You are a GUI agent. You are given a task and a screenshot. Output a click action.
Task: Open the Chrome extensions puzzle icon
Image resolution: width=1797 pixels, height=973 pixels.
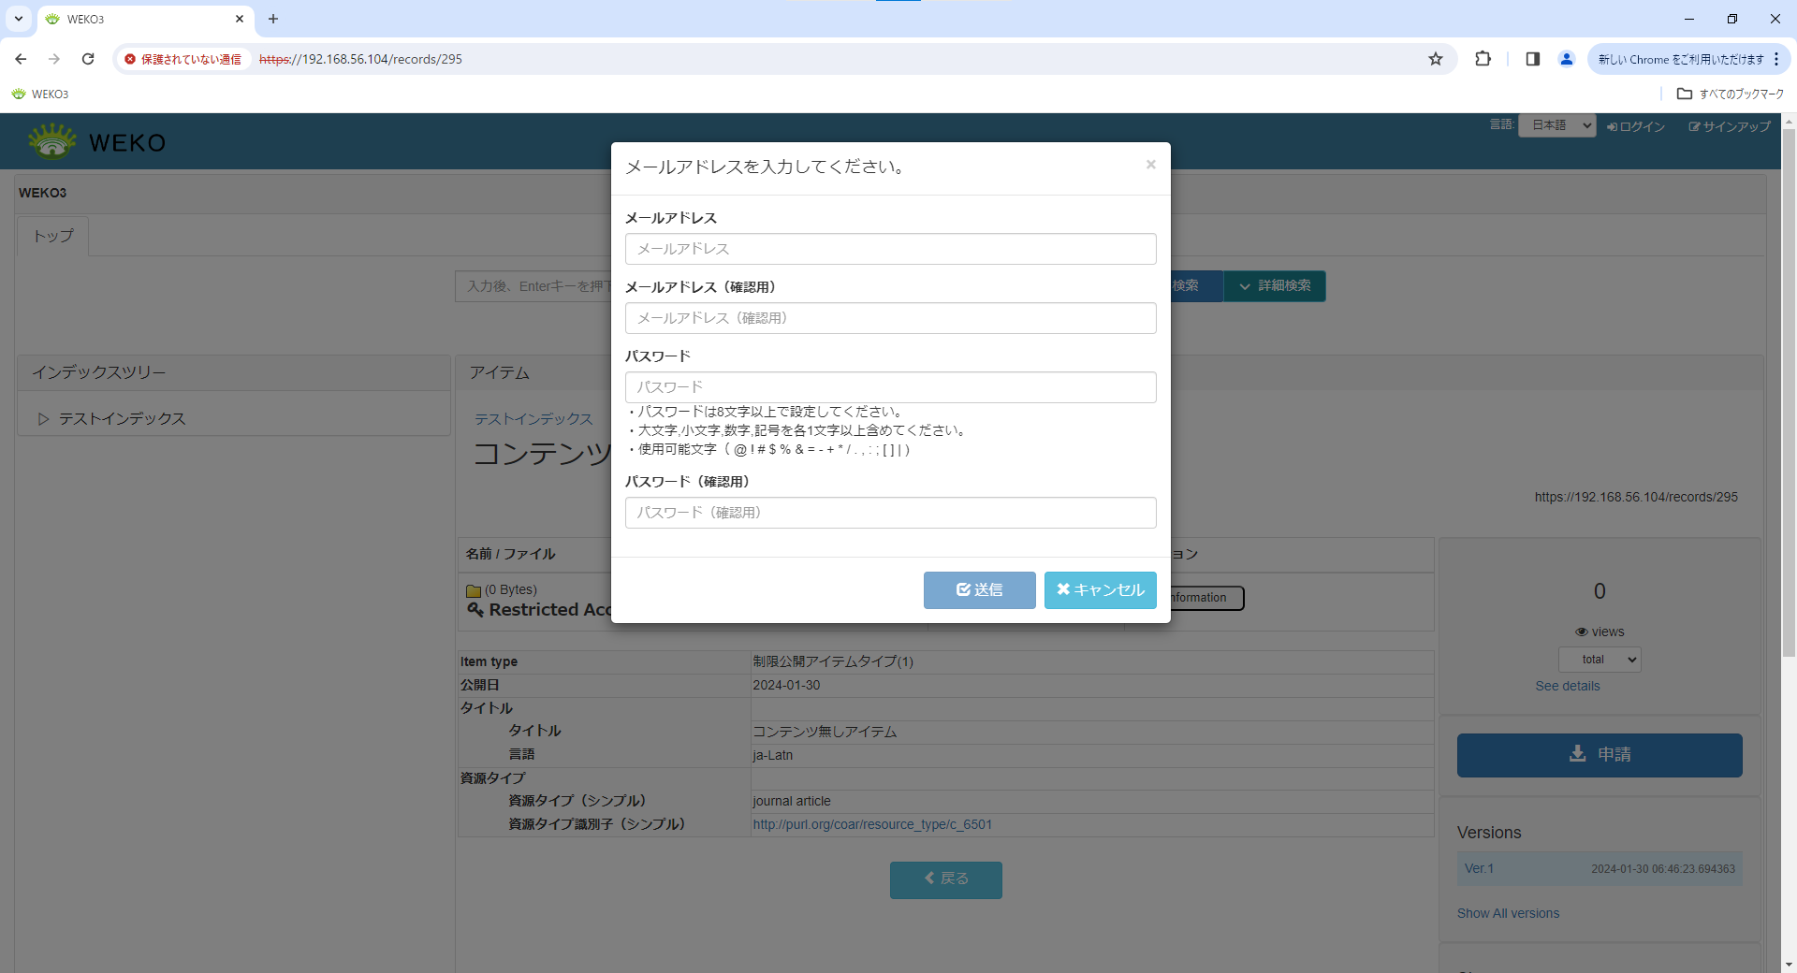coord(1483,59)
